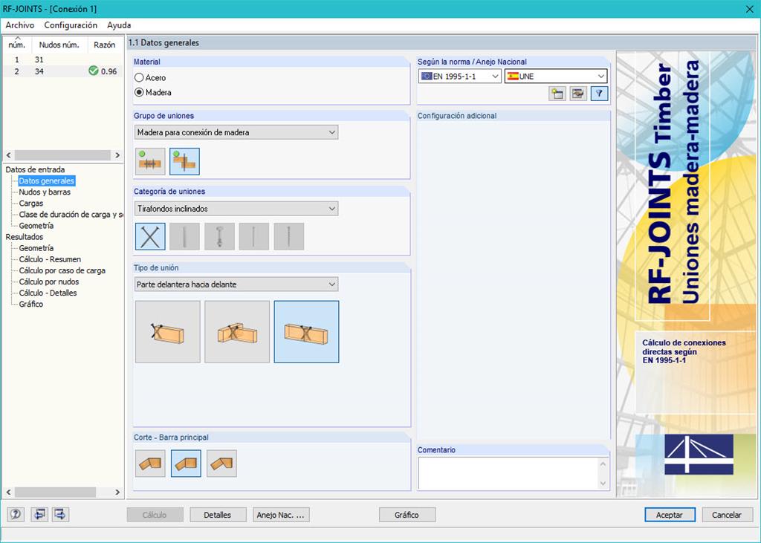
Task: Open the Ayuda menu
Action: [119, 25]
